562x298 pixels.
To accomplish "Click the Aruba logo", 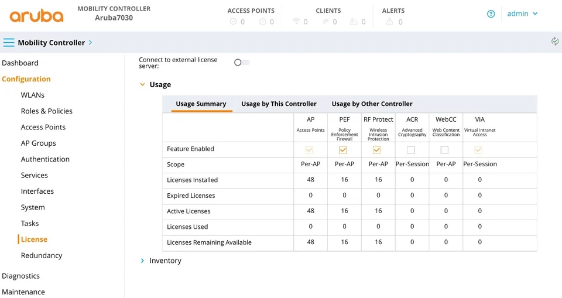I will tap(36, 15).
